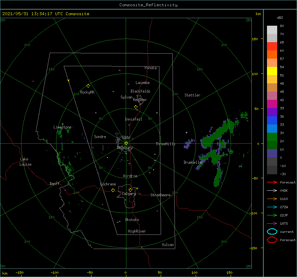This screenshot has height=277, width=297.
Task: Click the Banff label
Action: (x=54, y=183)
